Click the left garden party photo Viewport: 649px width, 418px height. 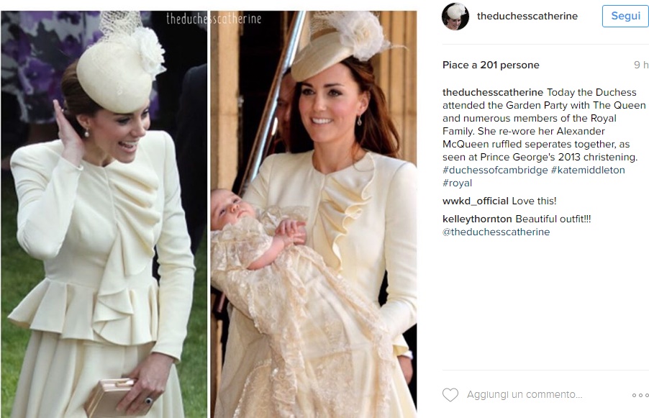pos(104,214)
